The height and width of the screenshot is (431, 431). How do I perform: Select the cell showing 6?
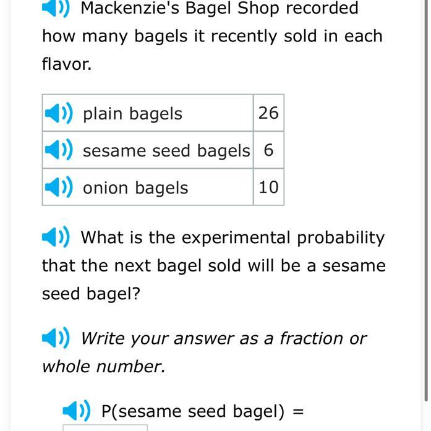coord(268,150)
